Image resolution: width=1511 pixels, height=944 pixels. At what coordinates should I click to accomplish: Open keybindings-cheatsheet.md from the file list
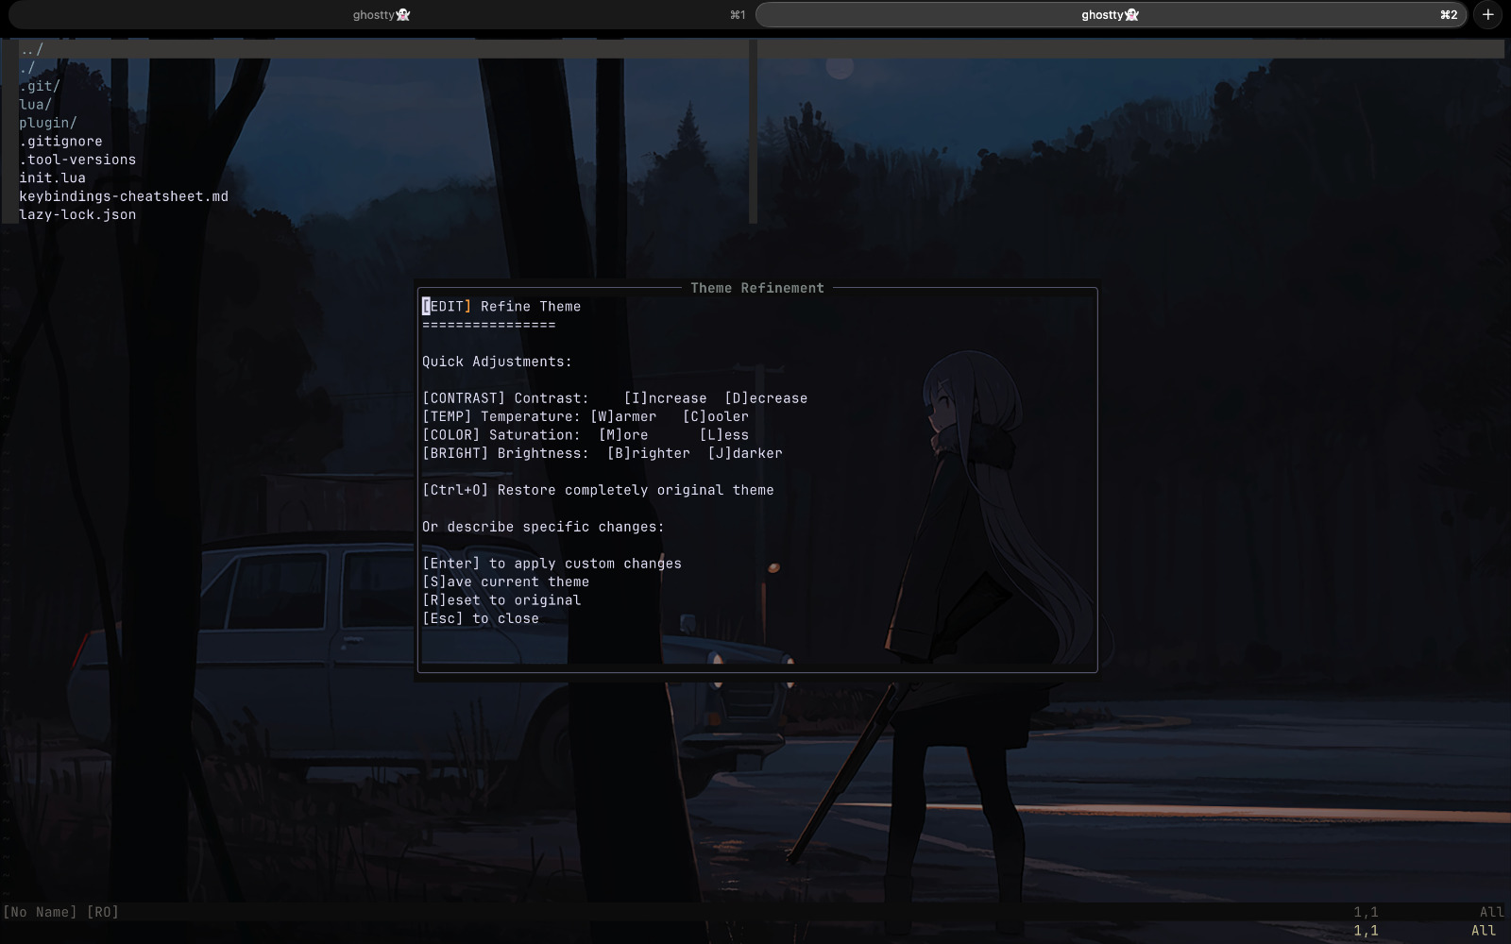click(x=124, y=195)
